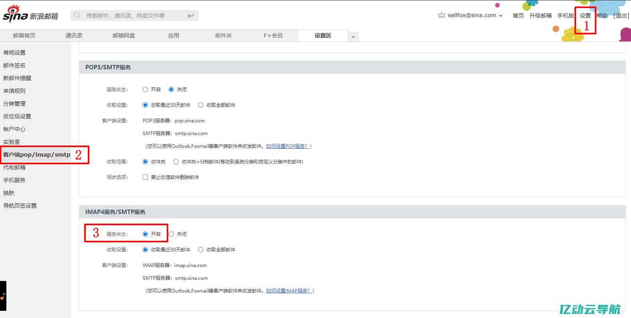Open 实验室 in the sidebar
This screenshot has height=318, width=631.
coord(12,142)
